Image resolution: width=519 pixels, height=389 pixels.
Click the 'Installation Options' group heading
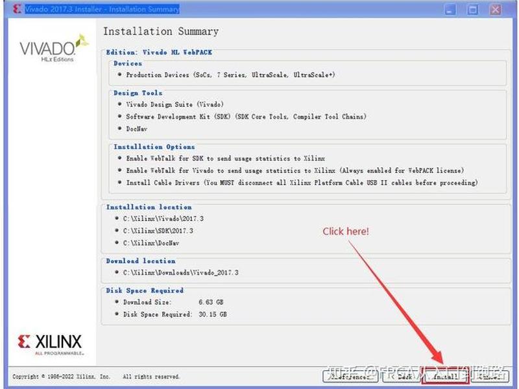coord(154,147)
